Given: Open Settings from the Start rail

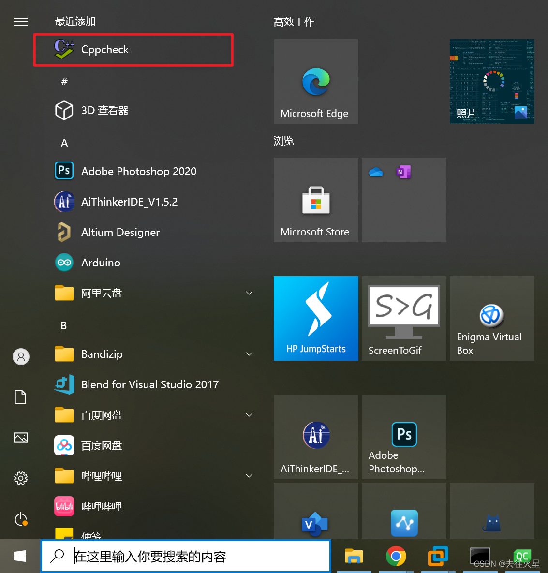Looking at the screenshot, I should (20, 478).
